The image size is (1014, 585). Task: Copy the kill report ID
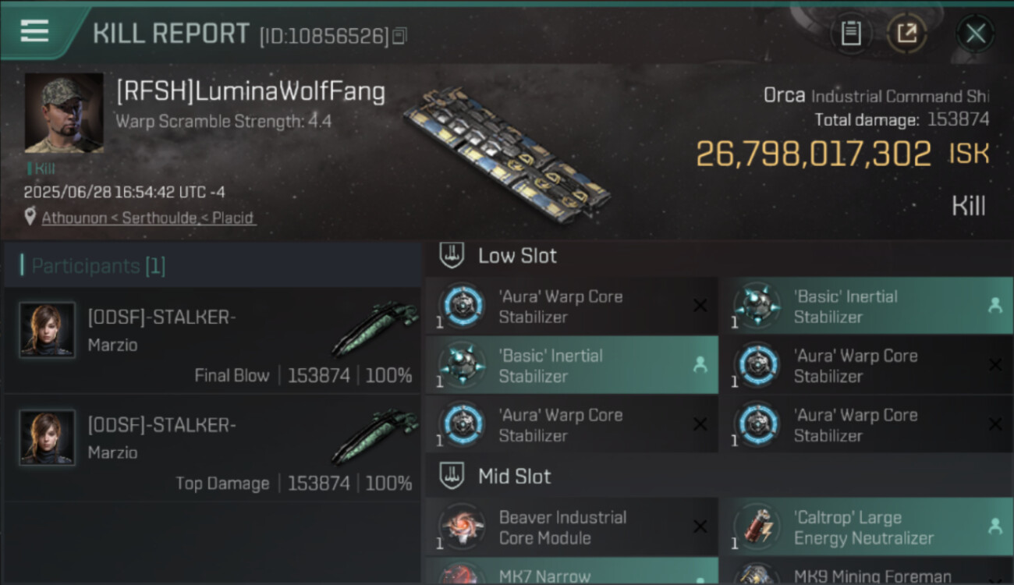click(399, 36)
